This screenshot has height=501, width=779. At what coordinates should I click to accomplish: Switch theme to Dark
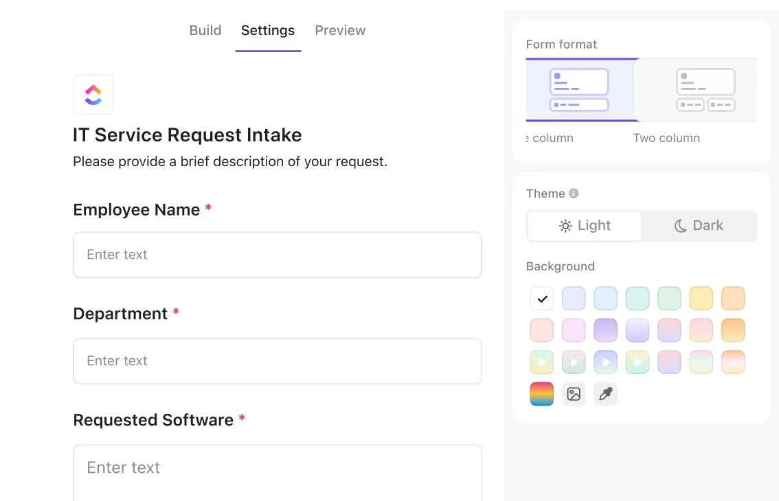(x=699, y=226)
